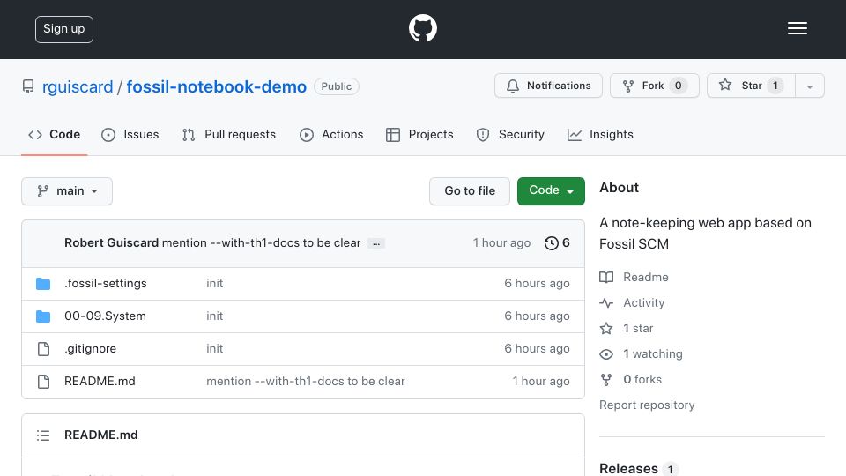Image resolution: width=846 pixels, height=476 pixels.
Task: Click the commit history clock icon
Action: [x=551, y=243]
